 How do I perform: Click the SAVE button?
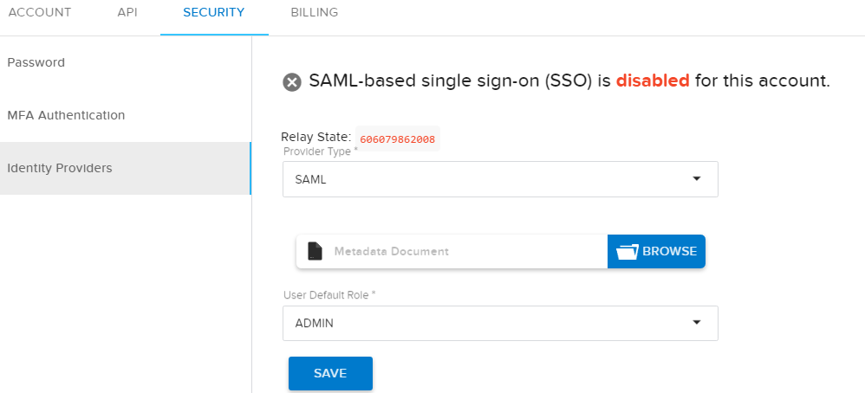pyautogui.click(x=330, y=373)
